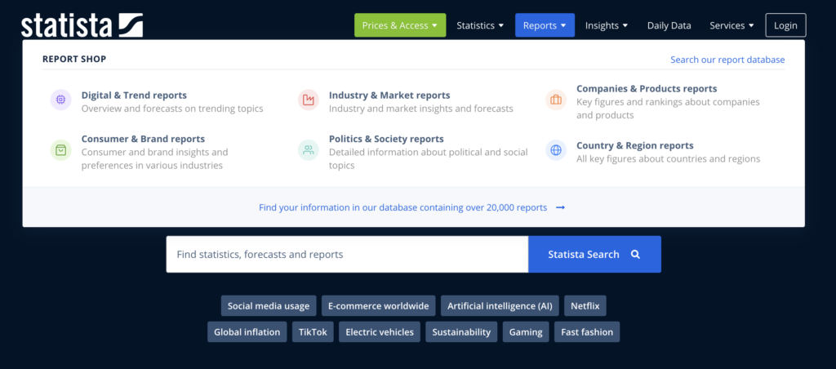
Task: Open the Search our report database link
Action: point(727,60)
